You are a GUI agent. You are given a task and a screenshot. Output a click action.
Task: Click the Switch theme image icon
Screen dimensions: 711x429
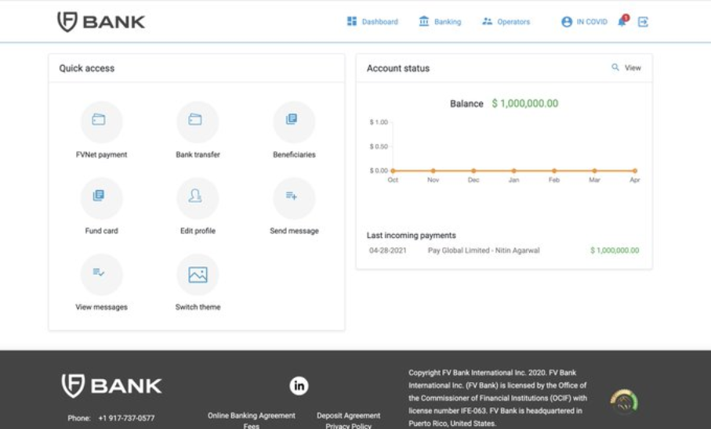[x=198, y=274]
